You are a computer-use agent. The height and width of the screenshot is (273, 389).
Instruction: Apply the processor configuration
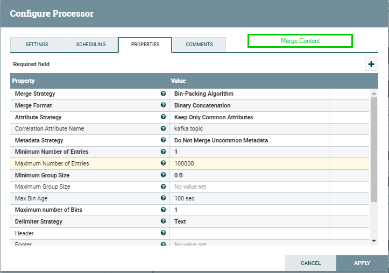(362, 263)
